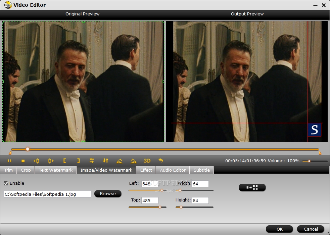Uncheck the Enable watermark checkbox
Screen dimensions: 330x235
coord(6,183)
